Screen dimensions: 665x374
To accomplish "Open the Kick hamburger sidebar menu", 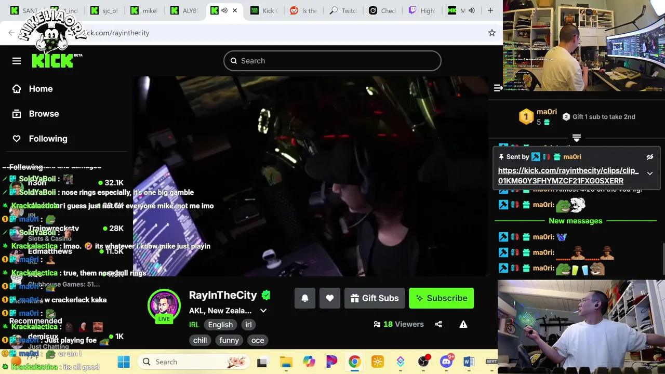I will pyautogui.click(x=17, y=61).
